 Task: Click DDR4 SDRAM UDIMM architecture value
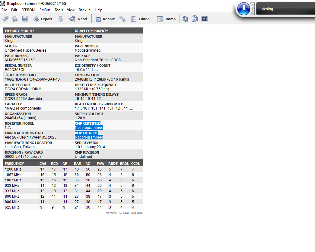(x=23, y=89)
